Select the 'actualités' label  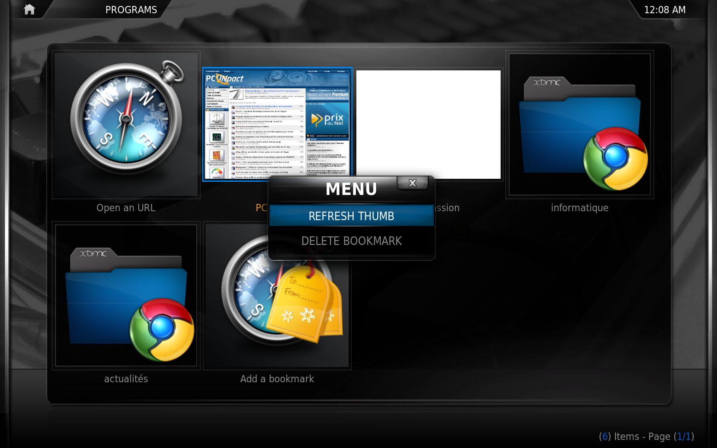[126, 379]
